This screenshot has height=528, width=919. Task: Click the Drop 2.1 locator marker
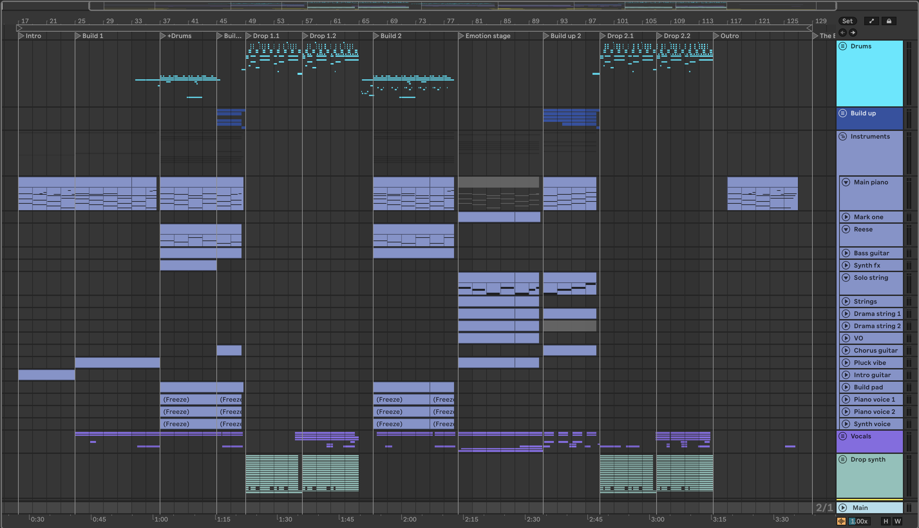pyautogui.click(x=603, y=36)
